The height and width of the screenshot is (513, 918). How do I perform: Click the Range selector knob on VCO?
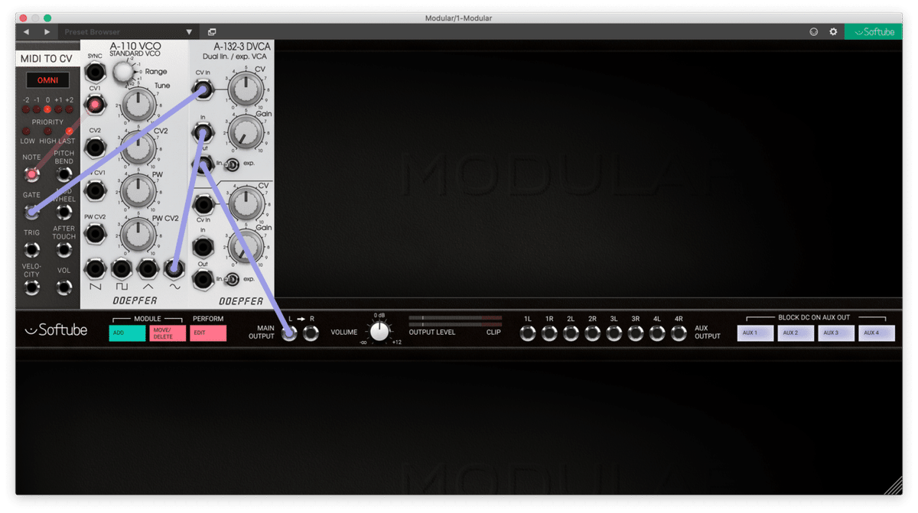(x=122, y=73)
